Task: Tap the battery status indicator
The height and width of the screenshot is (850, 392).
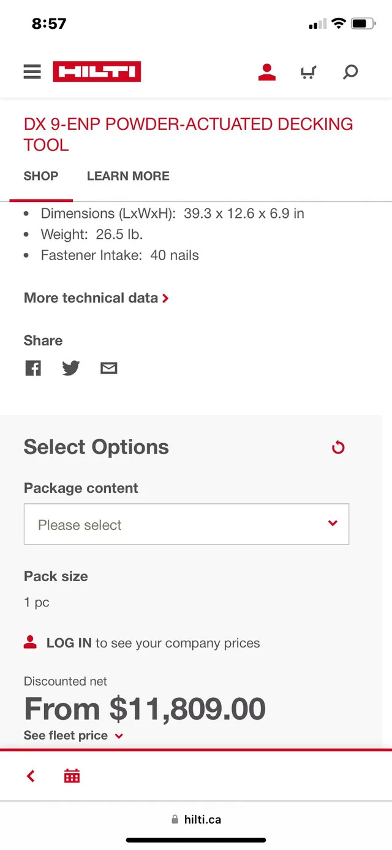Action: click(x=363, y=24)
